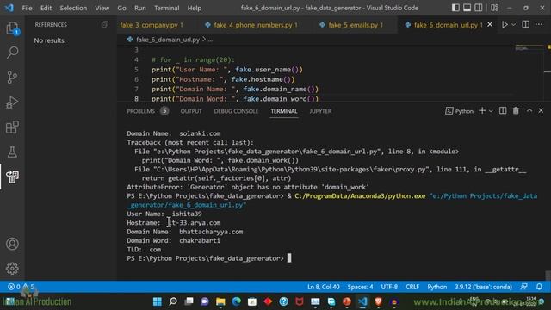Click terminal prompt input line
The image size is (551, 310).
[209, 258]
